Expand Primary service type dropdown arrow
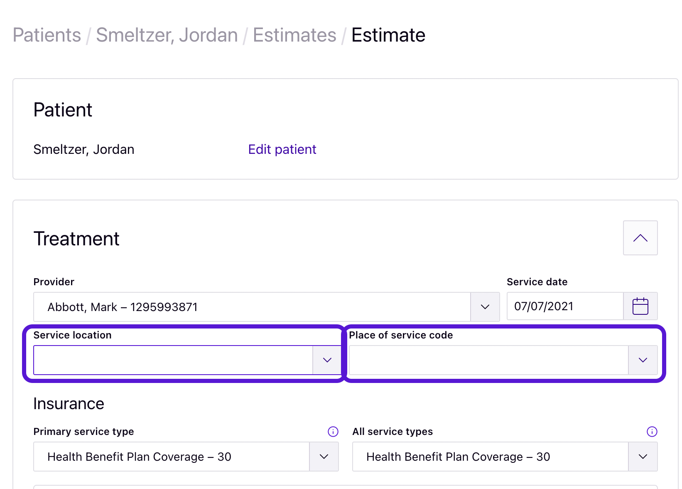The width and height of the screenshot is (682, 489). pos(324,457)
